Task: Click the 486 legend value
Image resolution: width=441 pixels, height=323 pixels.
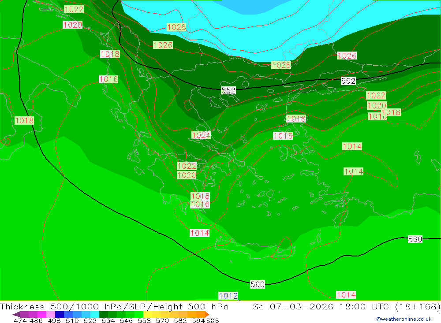Action: (36, 320)
